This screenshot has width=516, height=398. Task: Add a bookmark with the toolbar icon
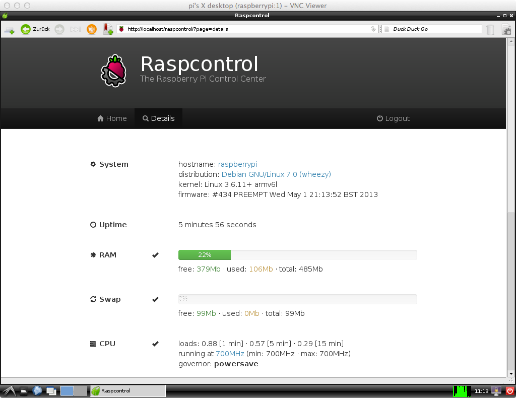[108, 29]
